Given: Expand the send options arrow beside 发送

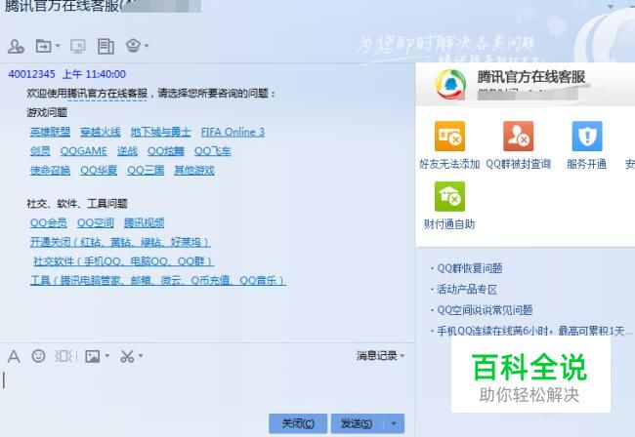Looking at the screenshot, I should [x=394, y=423].
